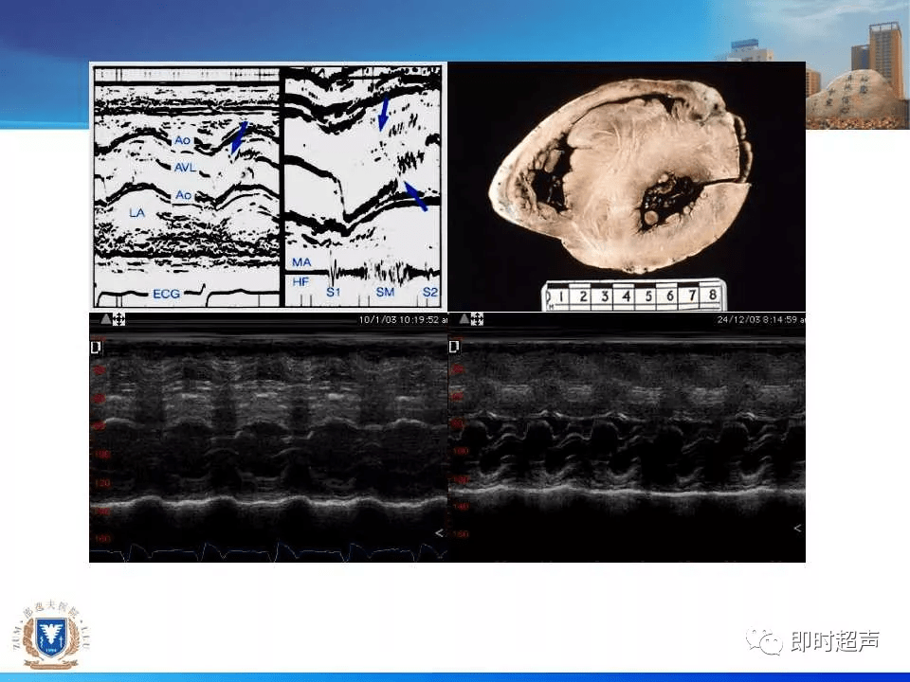
Task: Click the AVL label on M-mode diagram
Action: [185, 168]
